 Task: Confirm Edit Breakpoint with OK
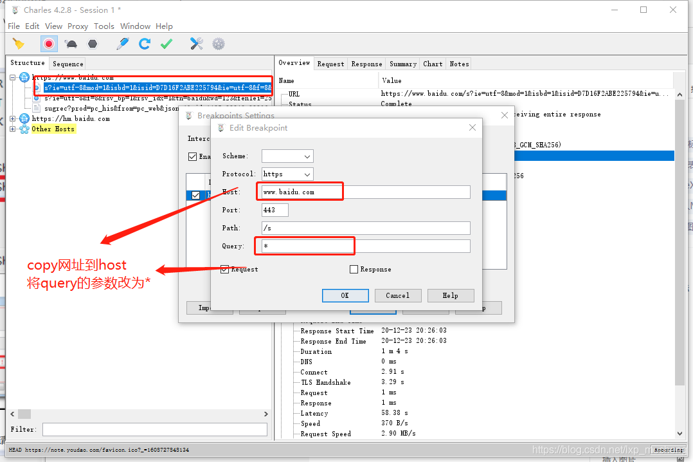pyautogui.click(x=345, y=295)
